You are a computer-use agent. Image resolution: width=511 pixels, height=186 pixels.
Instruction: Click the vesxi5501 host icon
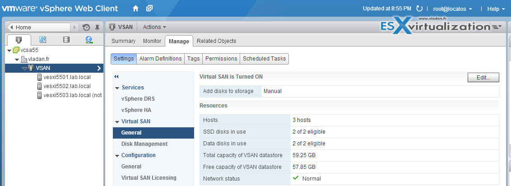[x=39, y=77]
